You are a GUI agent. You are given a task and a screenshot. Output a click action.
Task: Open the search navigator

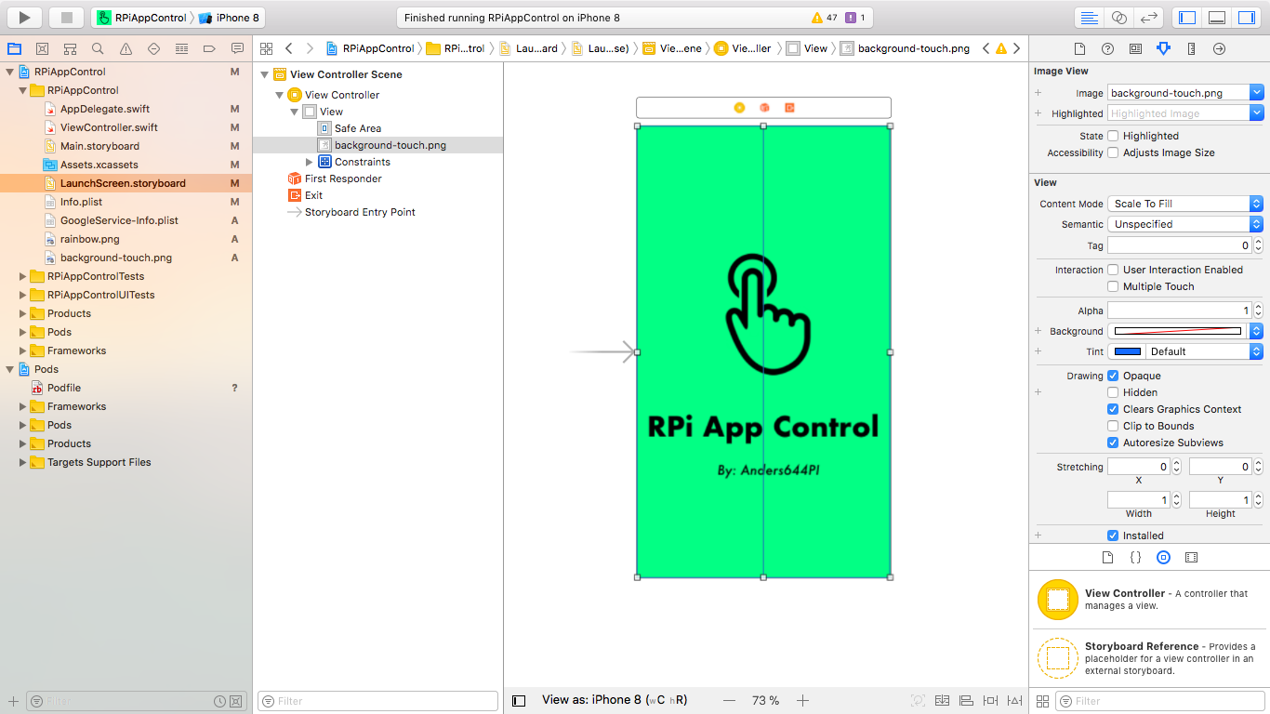point(97,48)
